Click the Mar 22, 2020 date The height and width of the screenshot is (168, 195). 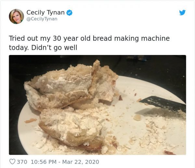click(81, 162)
